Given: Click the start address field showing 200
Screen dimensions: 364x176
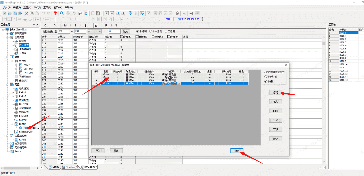Looking at the screenshot, I should [x=64, y=31].
